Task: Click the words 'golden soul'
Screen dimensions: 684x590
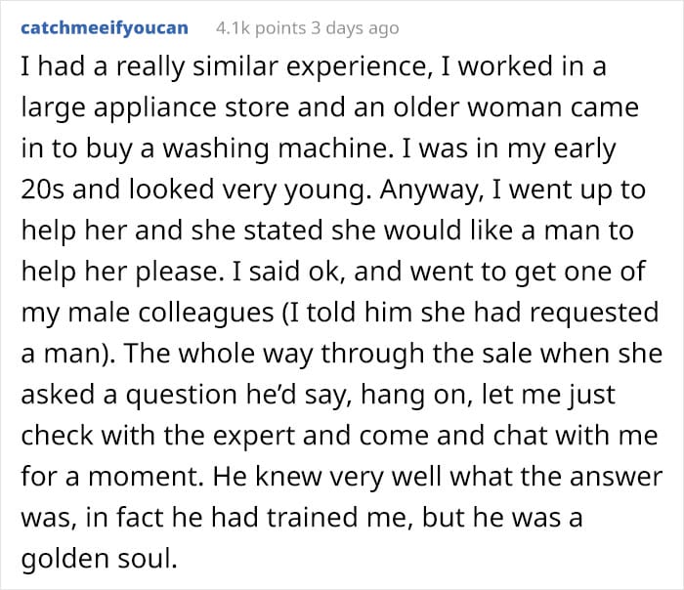Action: pos(99,559)
